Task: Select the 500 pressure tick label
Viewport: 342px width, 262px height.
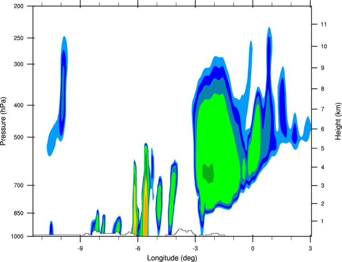Action: tap(19, 137)
